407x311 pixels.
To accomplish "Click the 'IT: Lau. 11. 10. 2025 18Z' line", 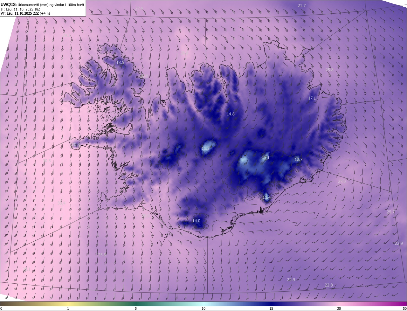I will (x=20, y=9).
